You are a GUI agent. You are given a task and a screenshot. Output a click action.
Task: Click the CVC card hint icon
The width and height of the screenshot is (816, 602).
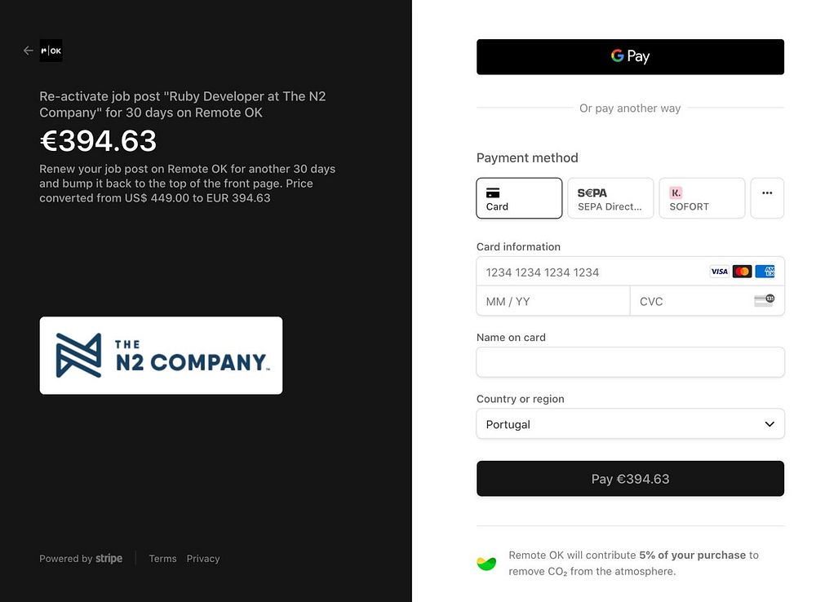pyautogui.click(x=764, y=301)
